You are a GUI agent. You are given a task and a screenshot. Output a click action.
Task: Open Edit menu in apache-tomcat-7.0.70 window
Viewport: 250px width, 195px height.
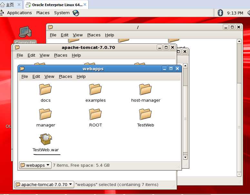[x=31, y=55]
